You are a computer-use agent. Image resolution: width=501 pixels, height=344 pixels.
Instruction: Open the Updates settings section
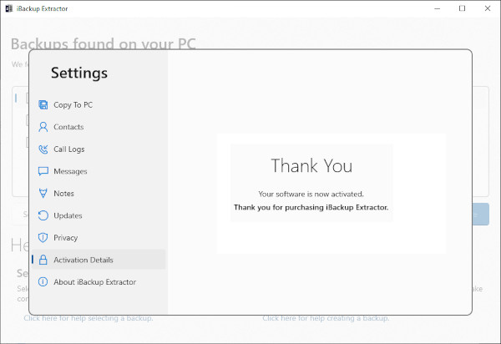(x=68, y=215)
